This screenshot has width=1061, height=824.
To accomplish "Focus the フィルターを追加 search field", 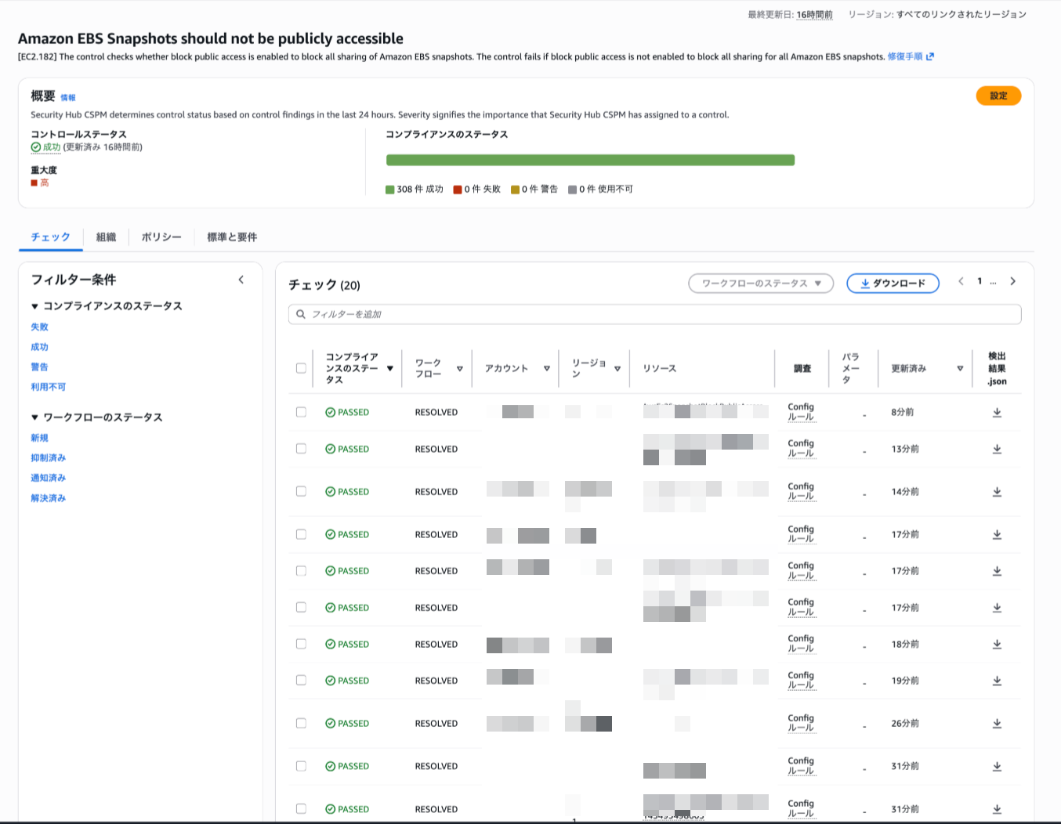I will point(655,314).
